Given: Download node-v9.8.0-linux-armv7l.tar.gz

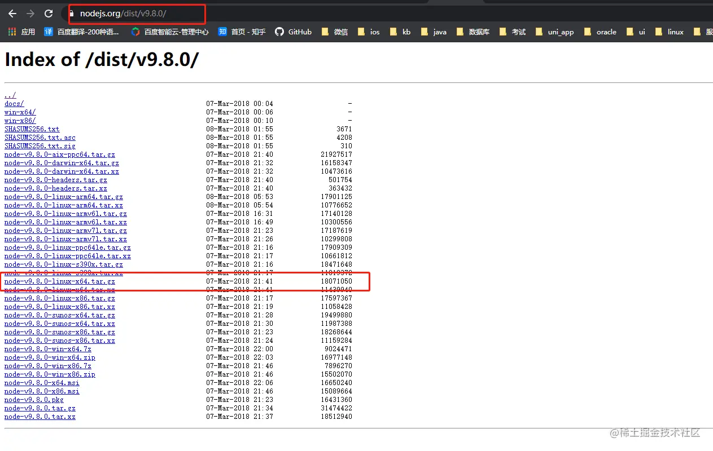Looking at the screenshot, I should (x=65, y=231).
